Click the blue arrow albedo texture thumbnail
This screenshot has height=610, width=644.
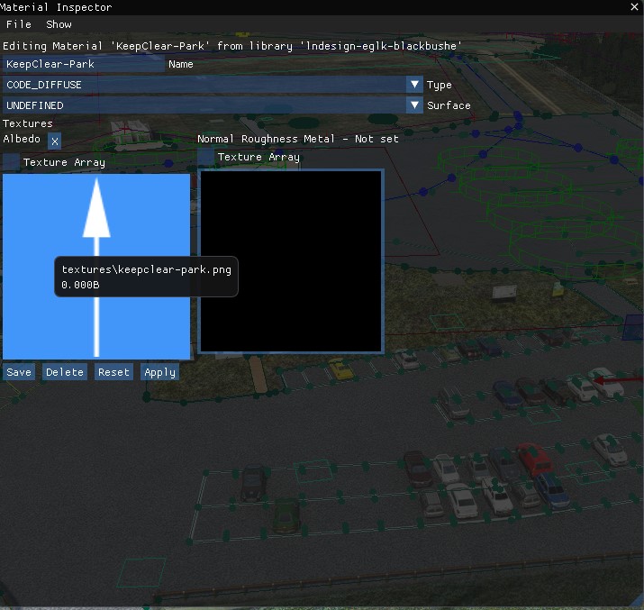point(96,267)
